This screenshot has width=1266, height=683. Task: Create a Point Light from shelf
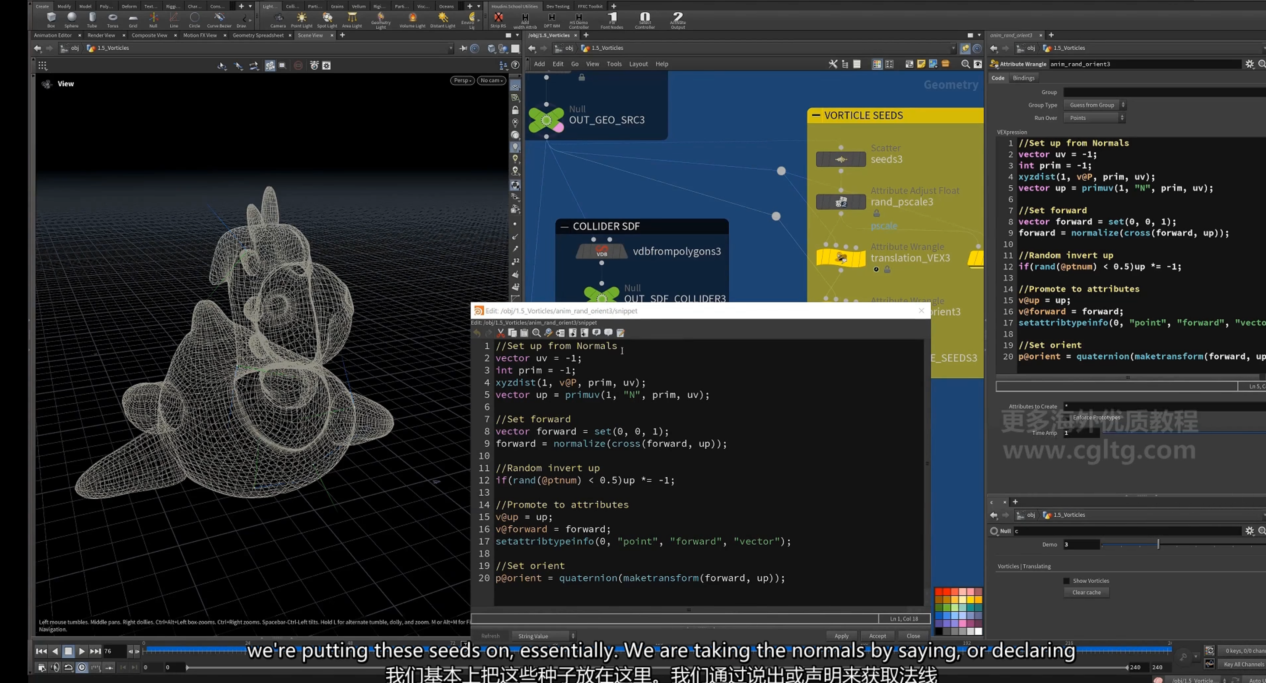click(x=301, y=20)
